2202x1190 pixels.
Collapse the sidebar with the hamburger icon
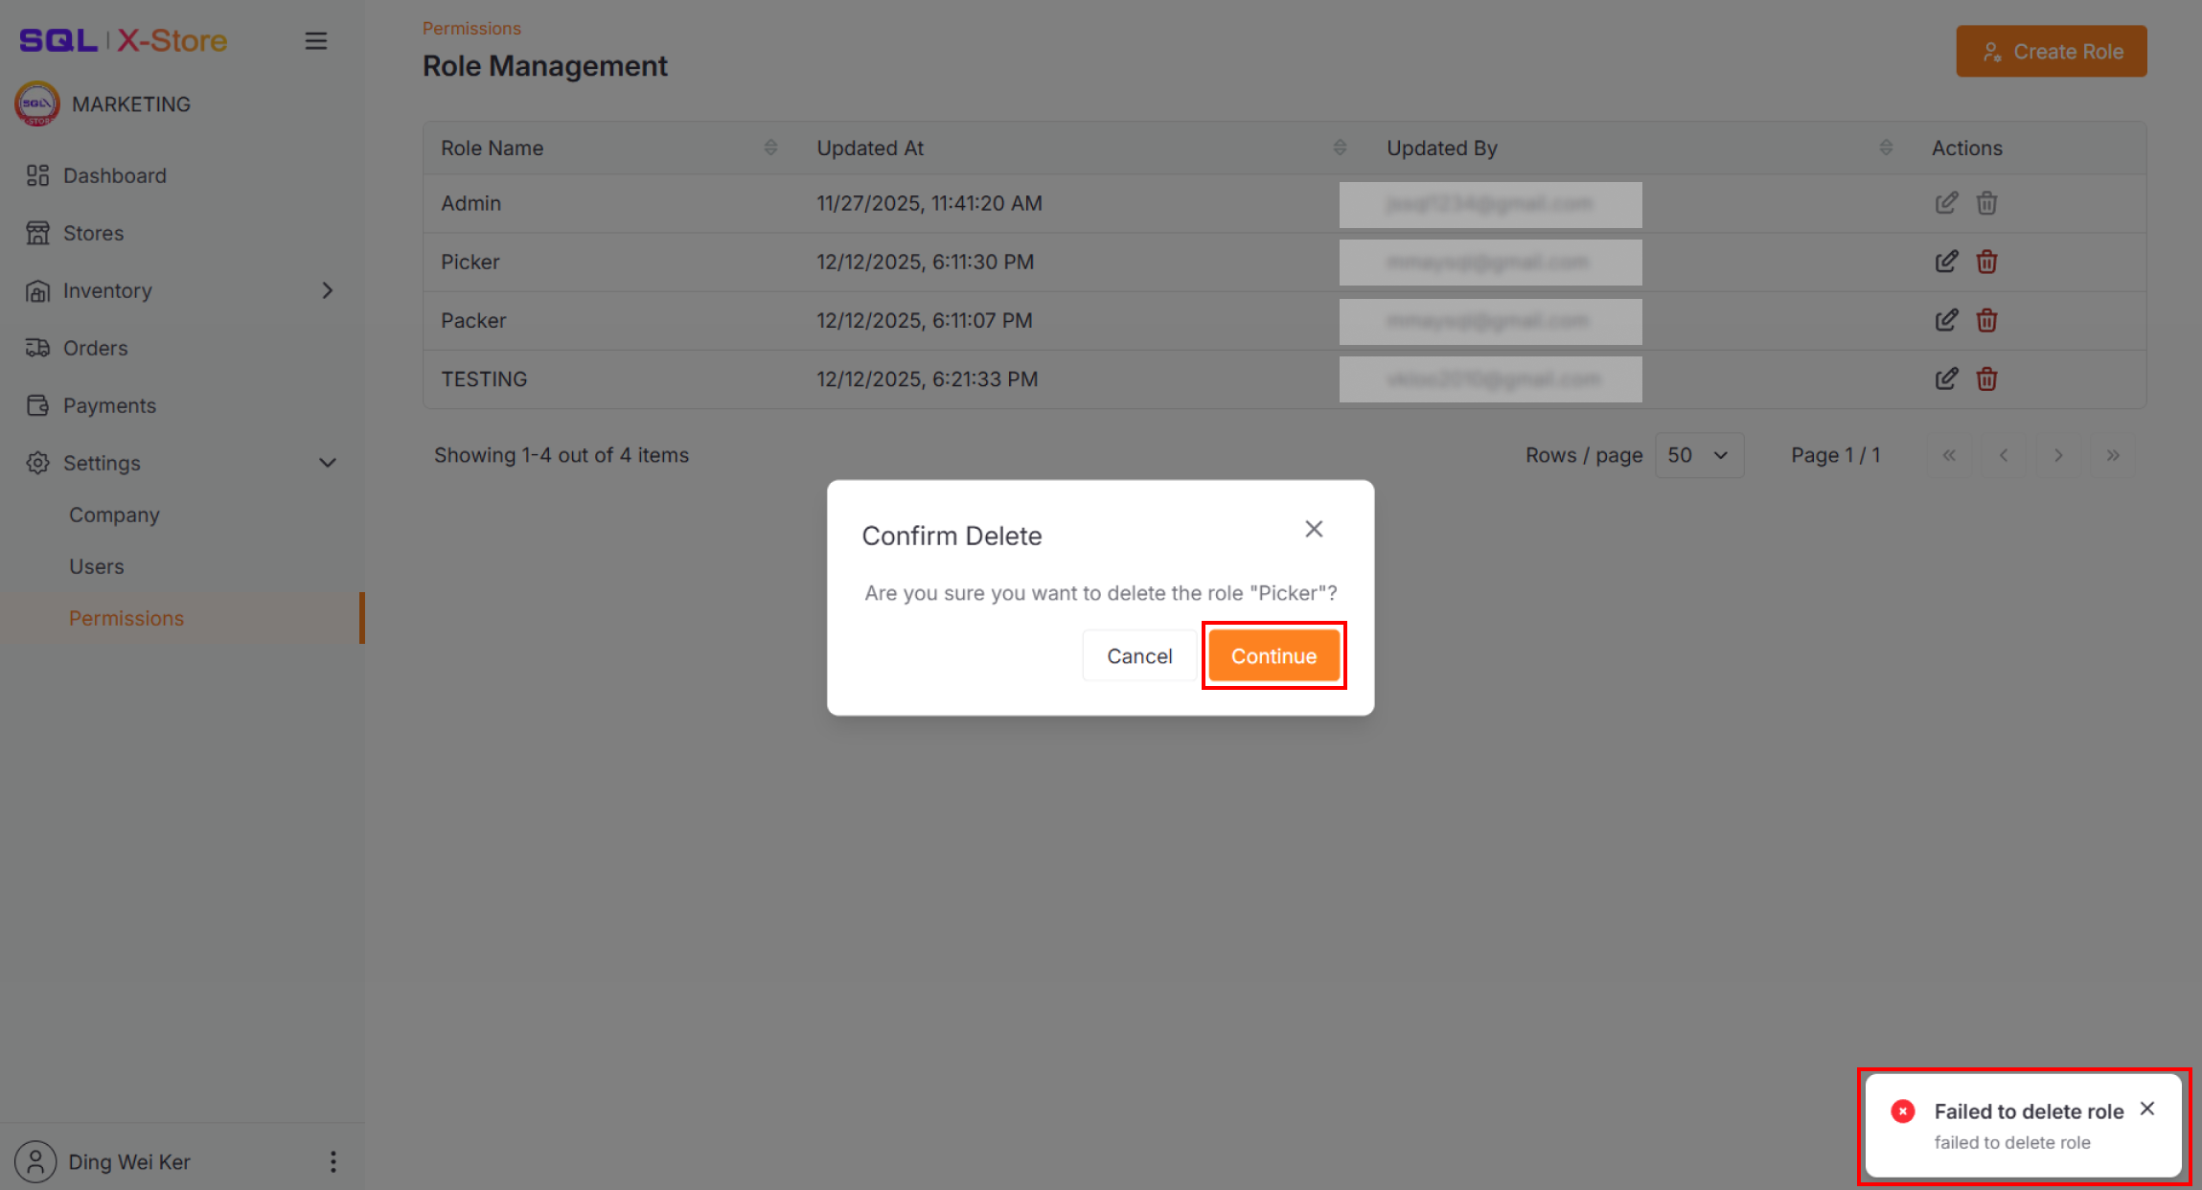click(x=316, y=40)
